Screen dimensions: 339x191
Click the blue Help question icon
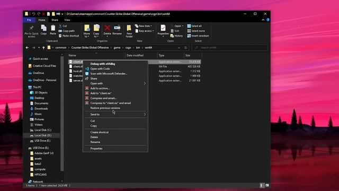click(268, 20)
